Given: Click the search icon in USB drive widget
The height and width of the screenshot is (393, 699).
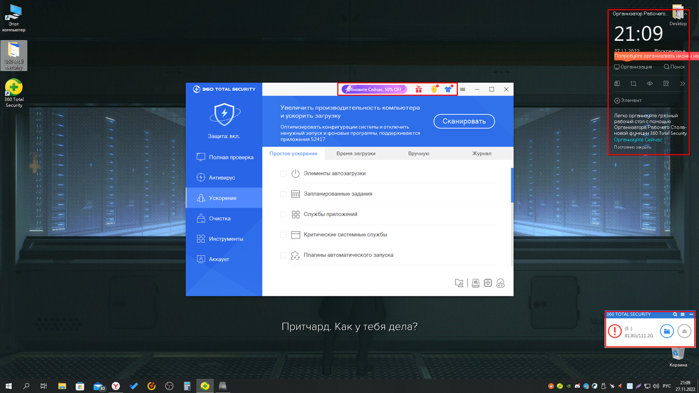Looking at the screenshot, I should [x=675, y=314].
